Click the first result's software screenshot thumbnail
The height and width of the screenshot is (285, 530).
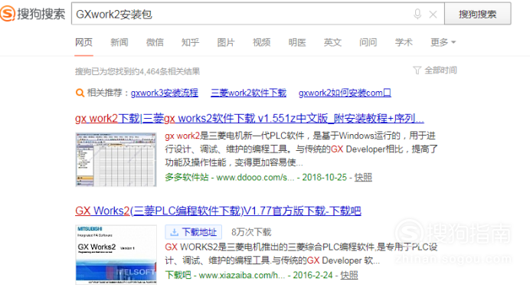[116, 159]
